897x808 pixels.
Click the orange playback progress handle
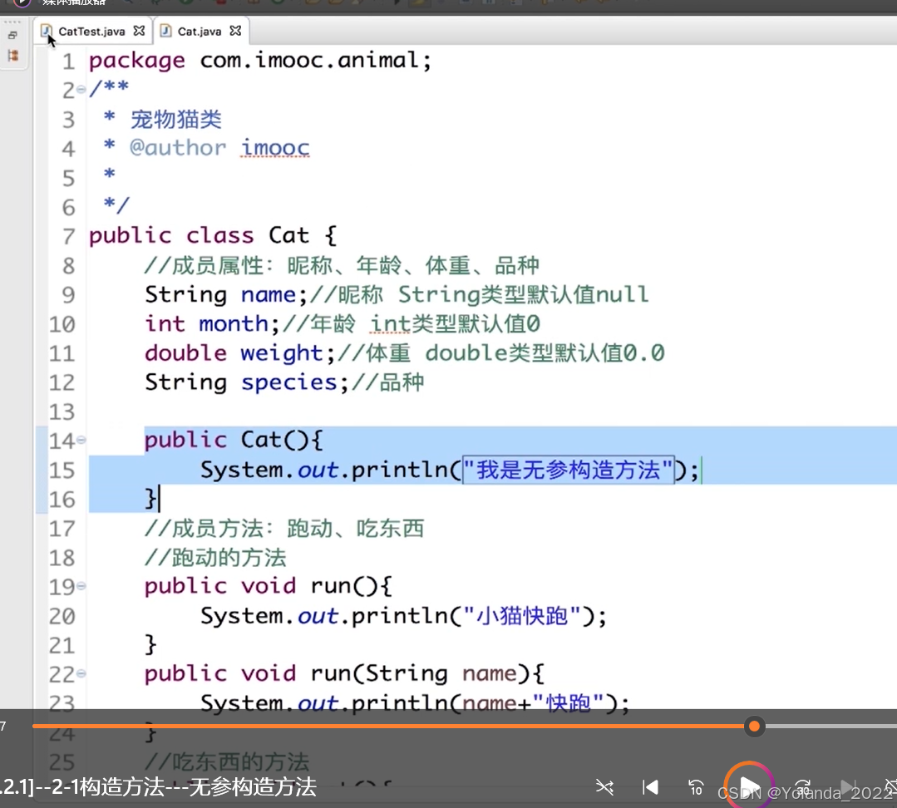pos(755,727)
